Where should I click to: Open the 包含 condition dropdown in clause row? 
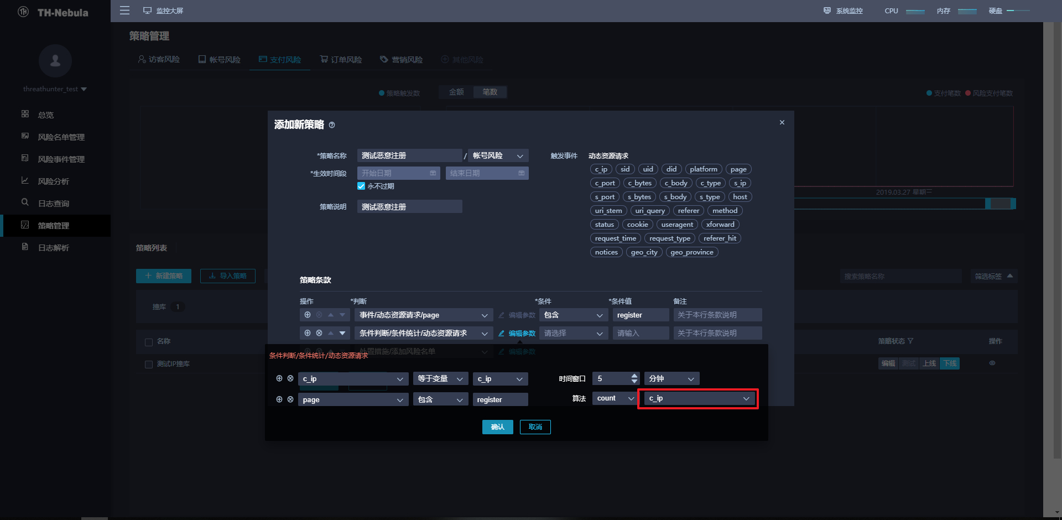coord(574,315)
